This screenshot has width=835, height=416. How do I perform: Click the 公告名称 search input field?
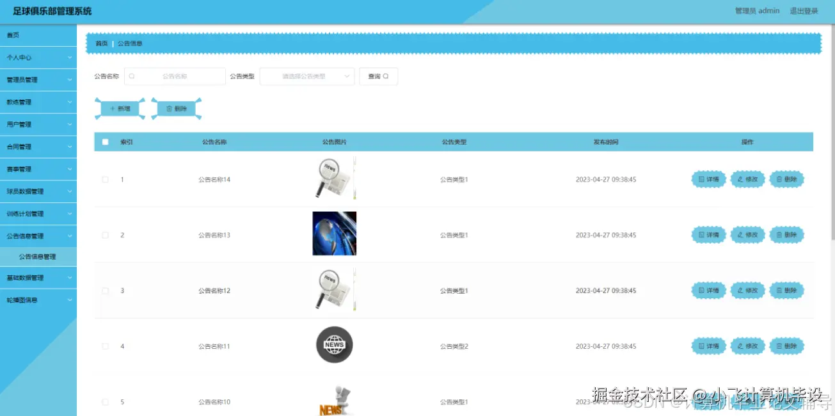[x=175, y=76]
